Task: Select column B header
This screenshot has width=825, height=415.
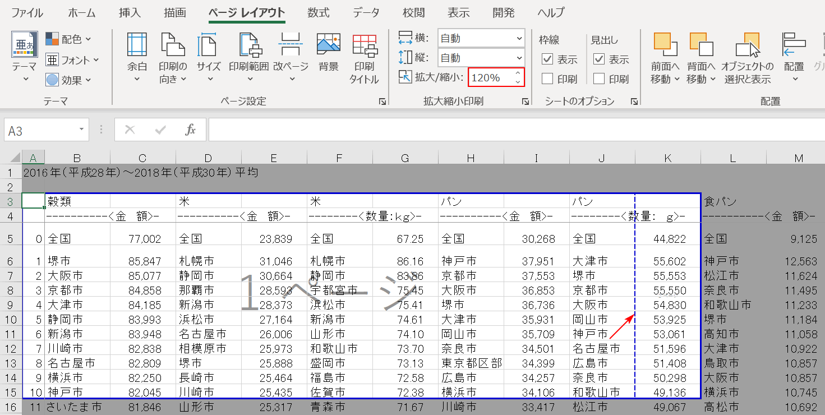Action: point(77,158)
